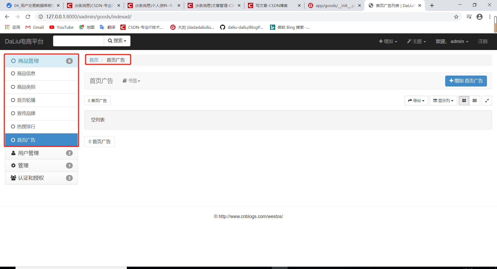The image size is (497, 269).
Task: Click the DaLiu电商平台 brand title
Action: click(24, 41)
